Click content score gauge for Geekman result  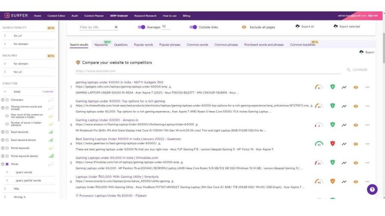[x=318, y=144]
